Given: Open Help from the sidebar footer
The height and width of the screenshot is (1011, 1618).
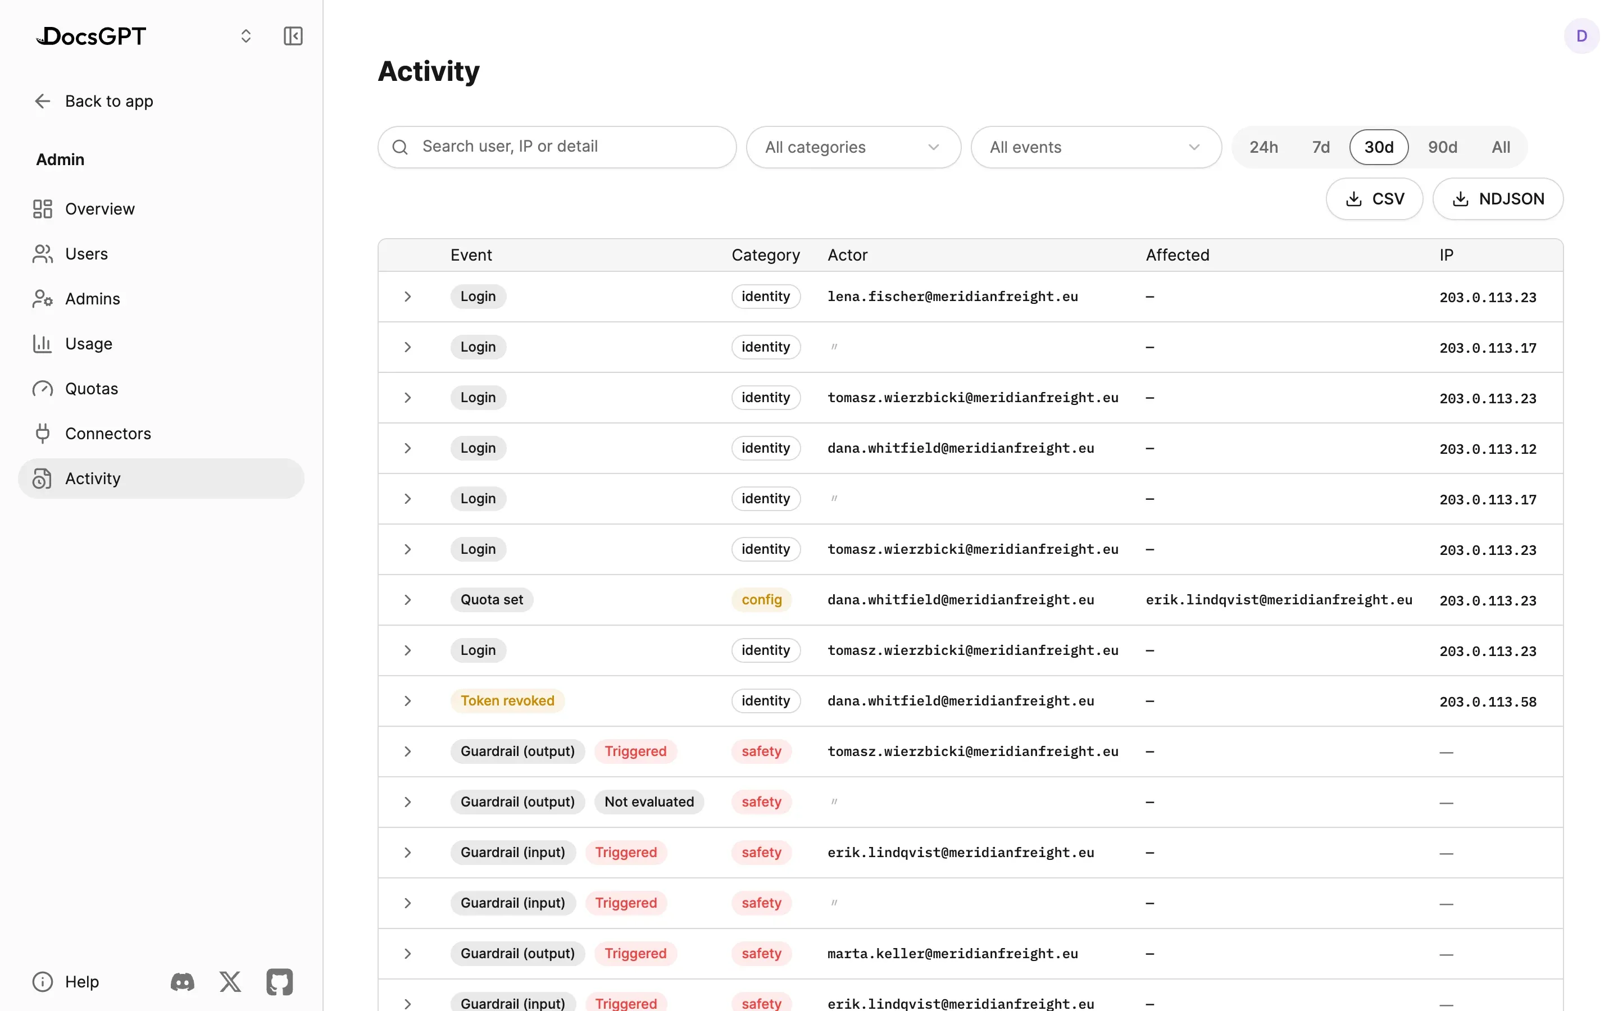Looking at the screenshot, I should [66, 982].
